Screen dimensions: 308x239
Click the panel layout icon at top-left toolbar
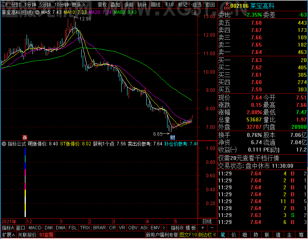pyautogui.click(x=5, y=4)
